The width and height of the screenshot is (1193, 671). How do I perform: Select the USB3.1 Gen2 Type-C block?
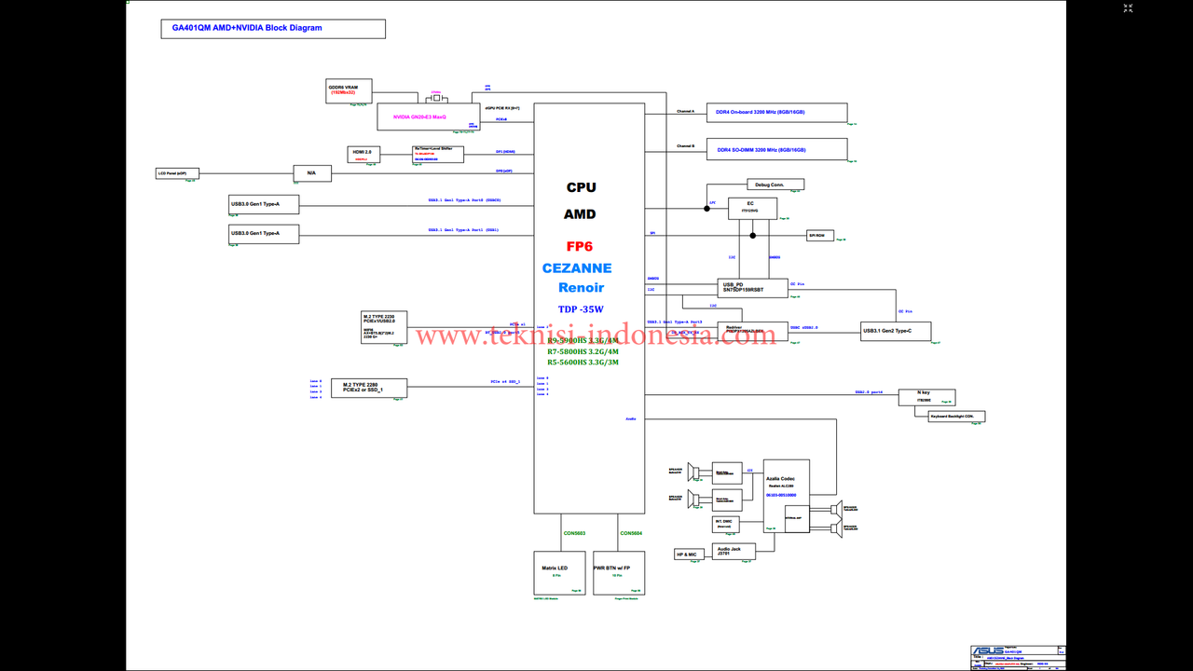pyautogui.click(x=896, y=331)
